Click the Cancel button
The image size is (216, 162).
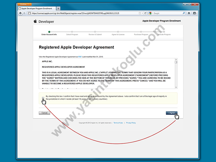(44, 113)
